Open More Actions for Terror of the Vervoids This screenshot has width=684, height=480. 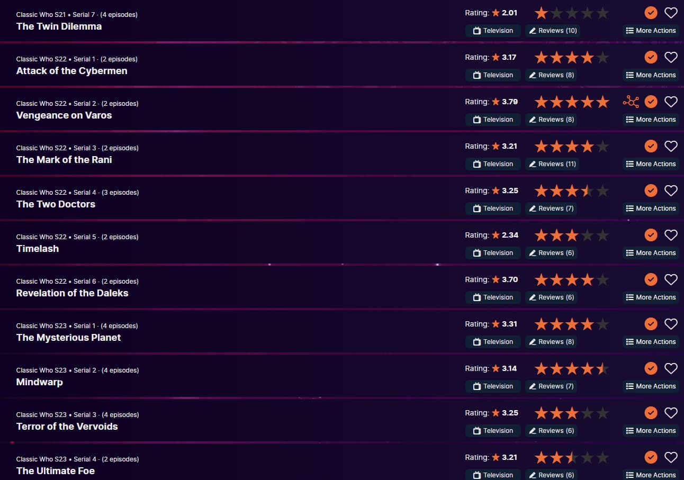click(651, 431)
